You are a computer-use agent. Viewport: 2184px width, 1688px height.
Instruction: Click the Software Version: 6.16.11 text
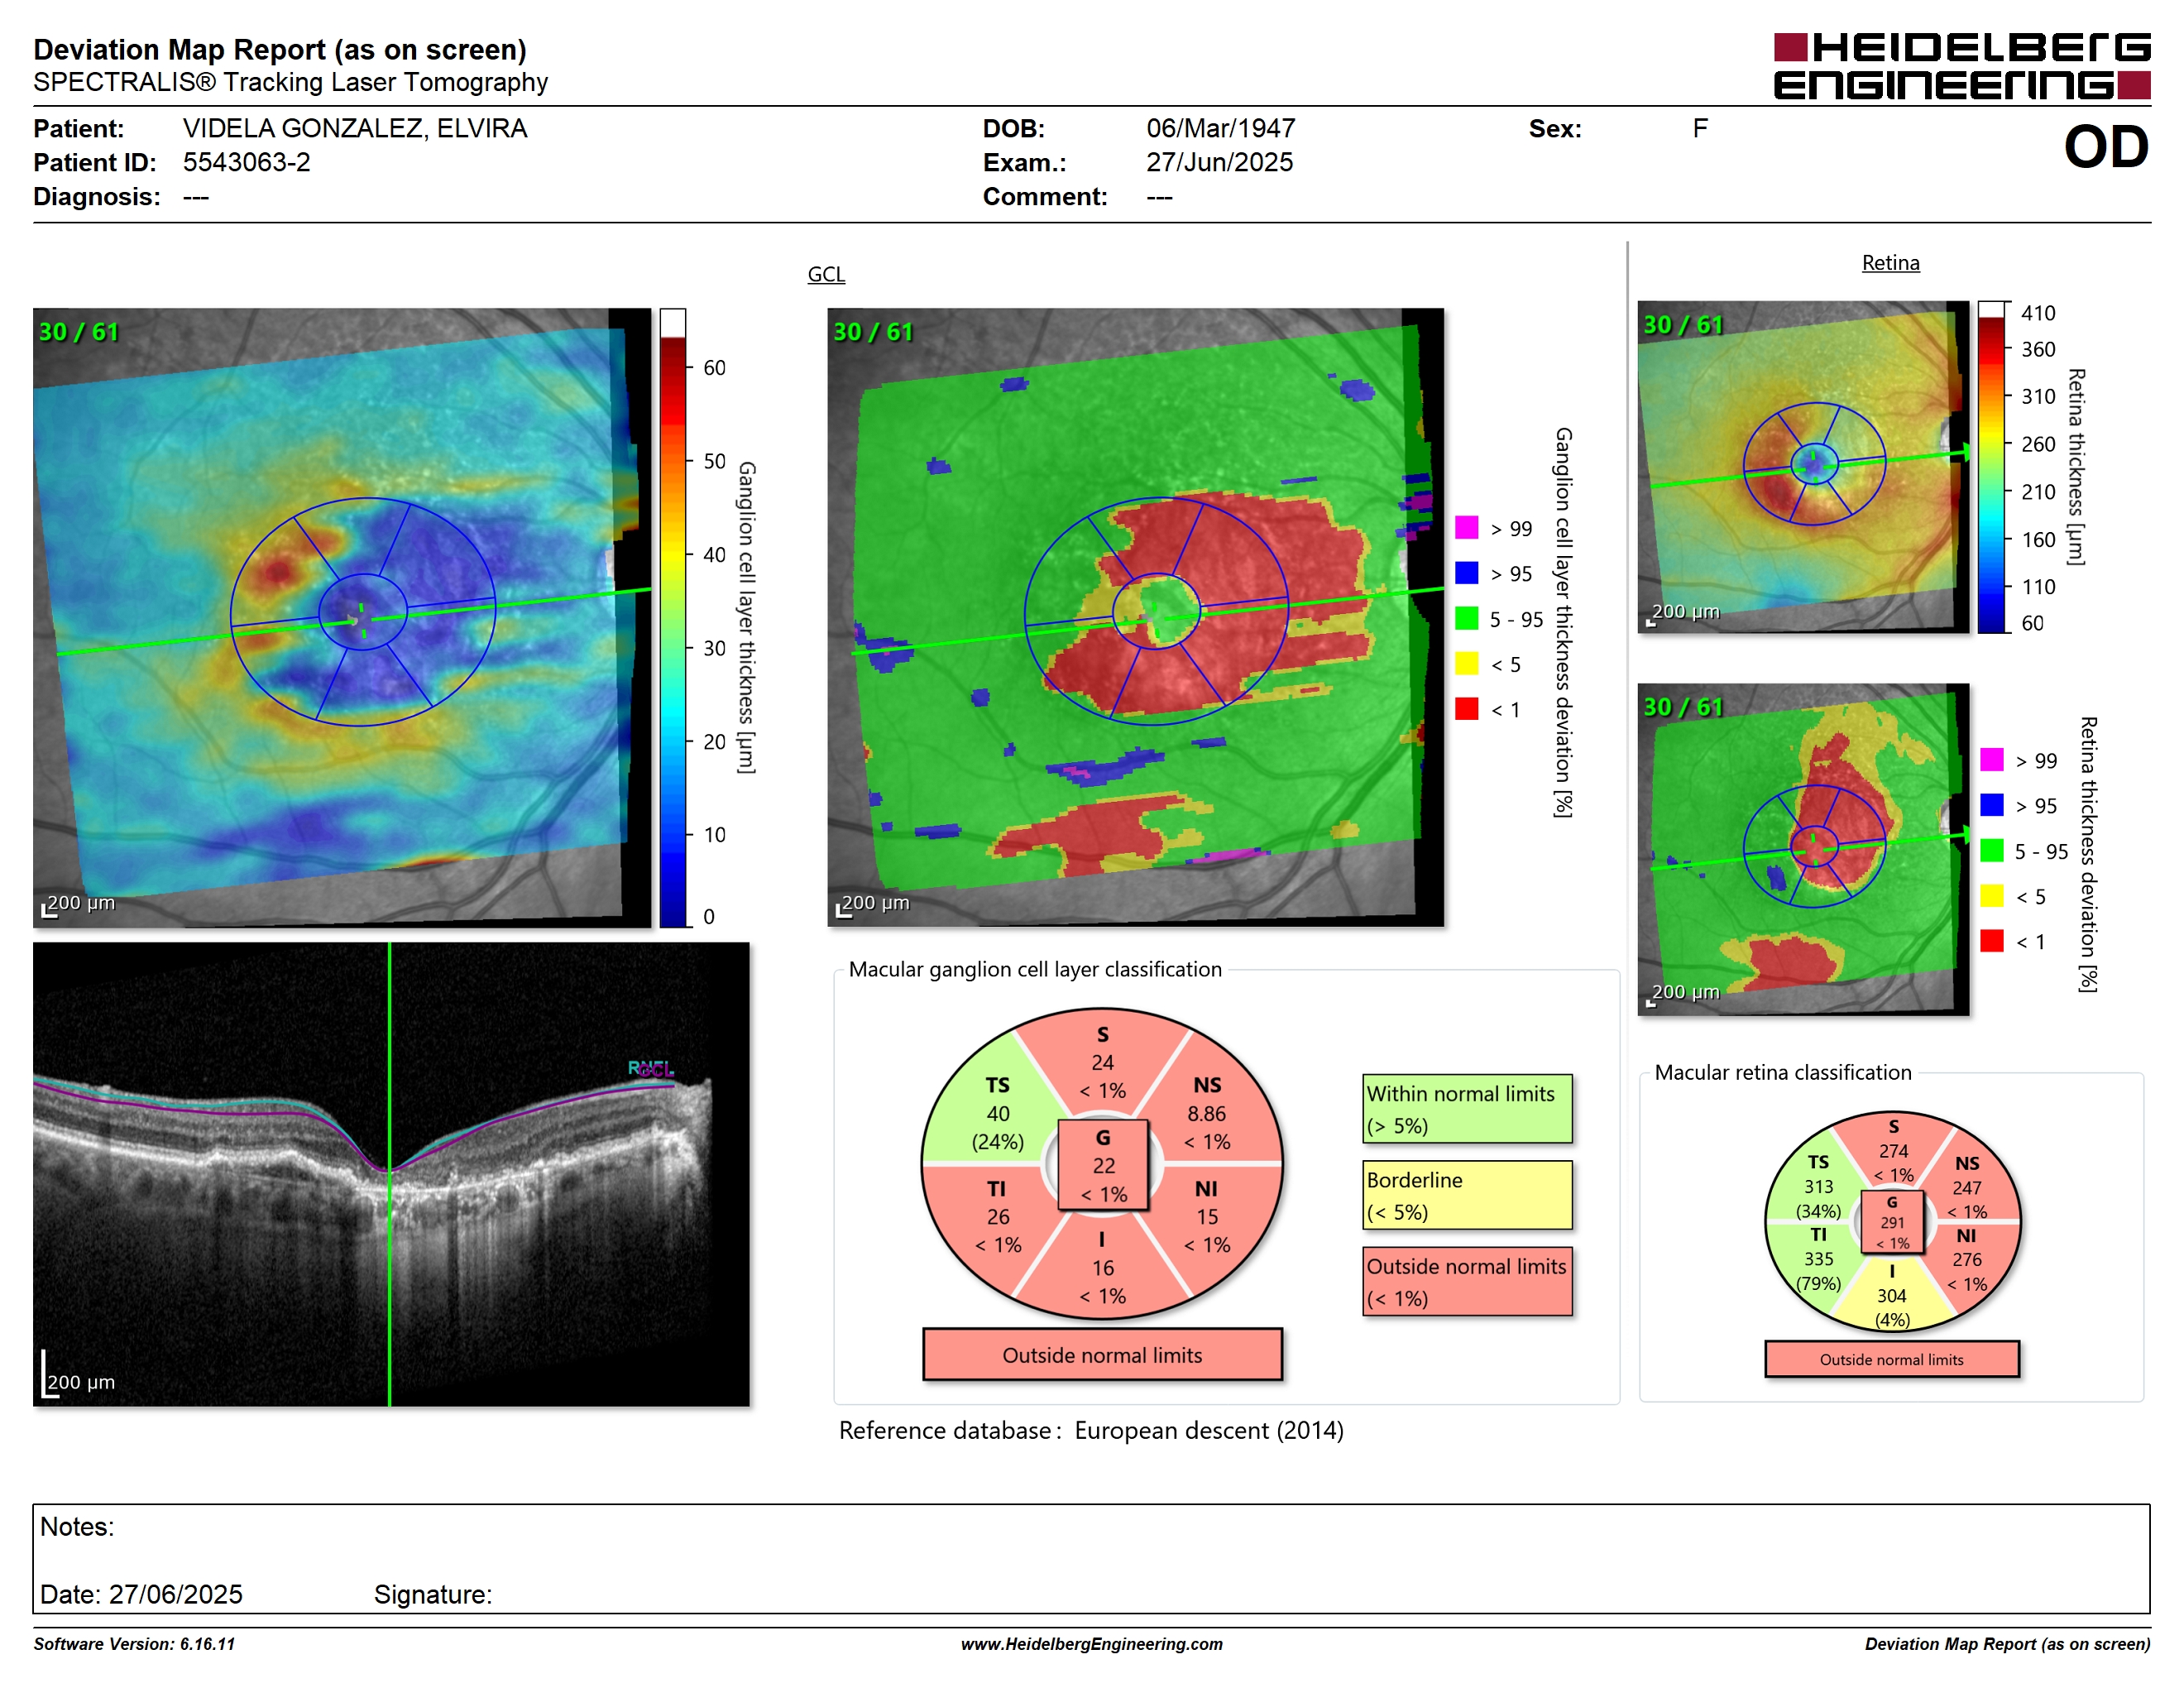coord(134,1644)
